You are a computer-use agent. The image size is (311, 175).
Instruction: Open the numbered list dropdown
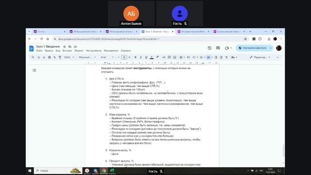(x=209, y=57)
